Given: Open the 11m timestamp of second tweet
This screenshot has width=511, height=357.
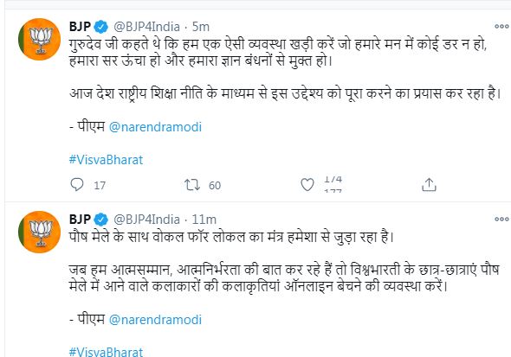Looking at the screenshot, I should (x=204, y=220).
